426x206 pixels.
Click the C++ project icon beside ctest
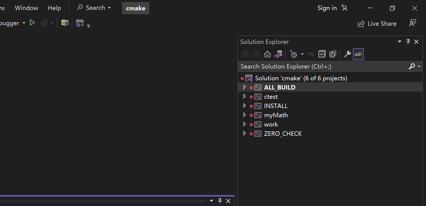[258, 97]
